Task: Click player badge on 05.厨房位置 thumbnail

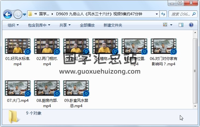Action: (x=144, y=51)
